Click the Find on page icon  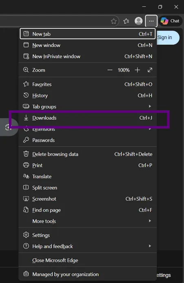tap(26, 210)
